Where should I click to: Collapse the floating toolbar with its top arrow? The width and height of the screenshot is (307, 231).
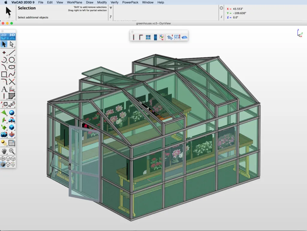point(132,31)
